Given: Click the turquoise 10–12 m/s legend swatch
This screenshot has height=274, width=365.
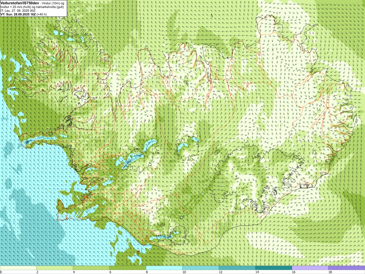Looking at the screenshot, I should [x=201, y=268].
